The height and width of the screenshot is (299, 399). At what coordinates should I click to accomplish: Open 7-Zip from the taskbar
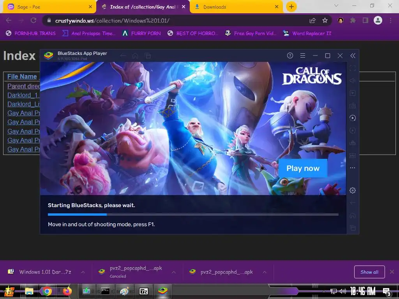[x=143, y=291]
